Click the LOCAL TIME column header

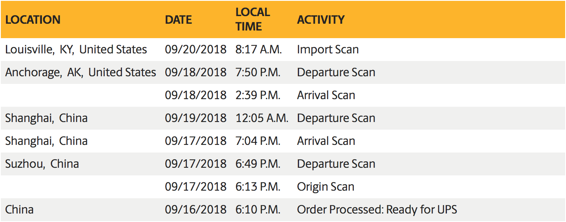click(252, 19)
